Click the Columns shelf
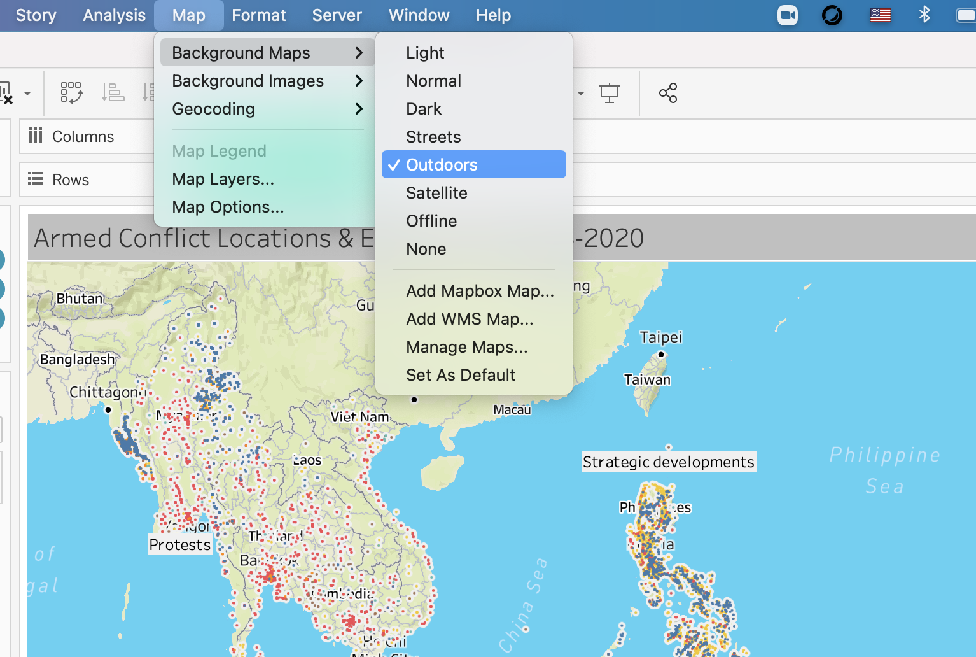The height and width of the screenshot is (657, 976). point(83,136)
